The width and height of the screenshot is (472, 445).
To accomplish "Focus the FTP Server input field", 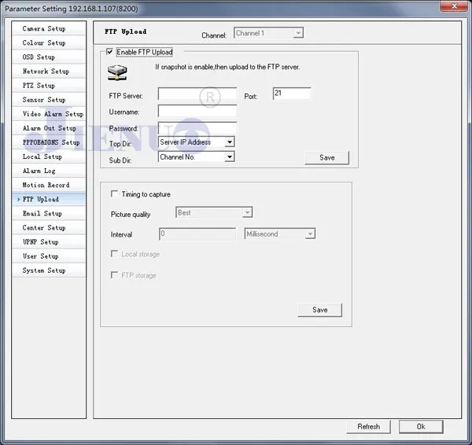I will (197, 94).
